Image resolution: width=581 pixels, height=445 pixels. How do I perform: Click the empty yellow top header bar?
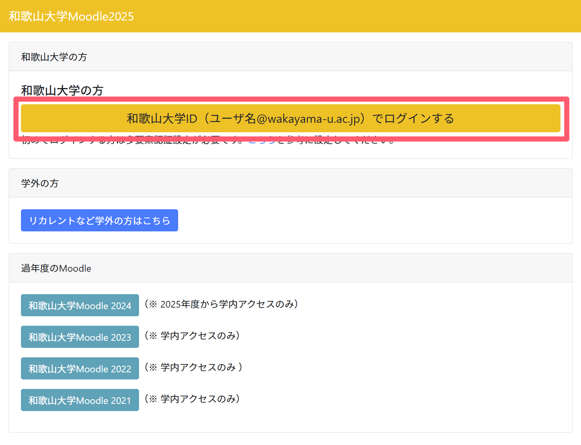tap(355, 16)
